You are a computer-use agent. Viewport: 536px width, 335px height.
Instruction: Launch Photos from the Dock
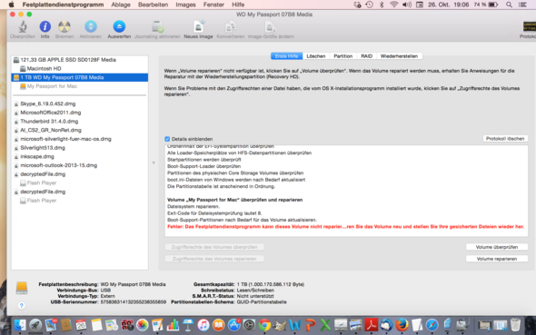point(143,325)
